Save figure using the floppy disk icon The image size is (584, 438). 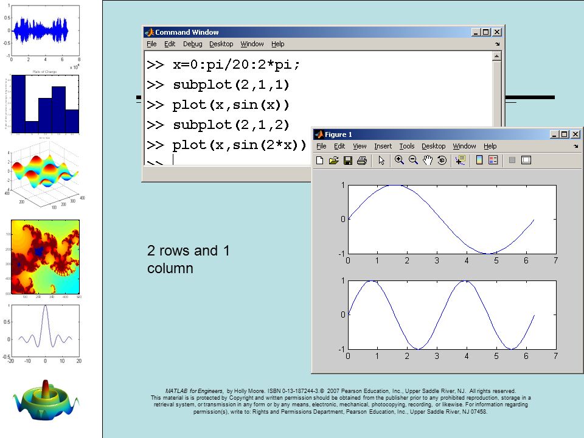(348, 160)
